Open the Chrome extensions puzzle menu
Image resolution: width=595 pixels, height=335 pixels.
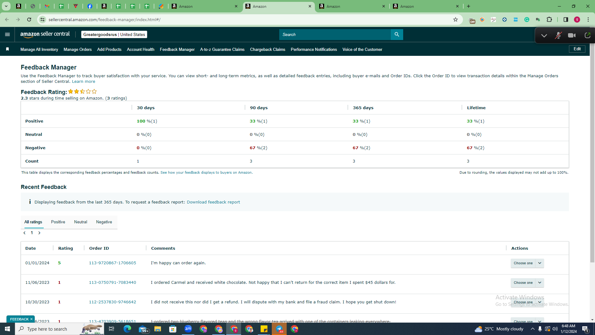pyautogui.click(x=549, y=20)
